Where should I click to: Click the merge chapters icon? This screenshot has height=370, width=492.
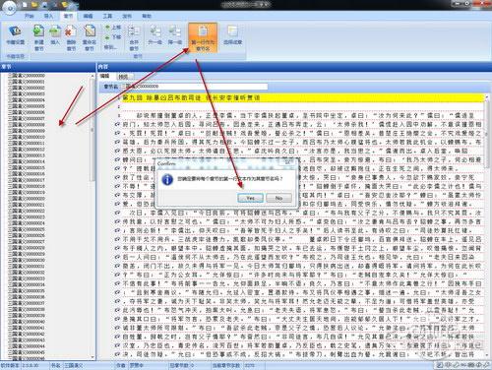(134, 37)
